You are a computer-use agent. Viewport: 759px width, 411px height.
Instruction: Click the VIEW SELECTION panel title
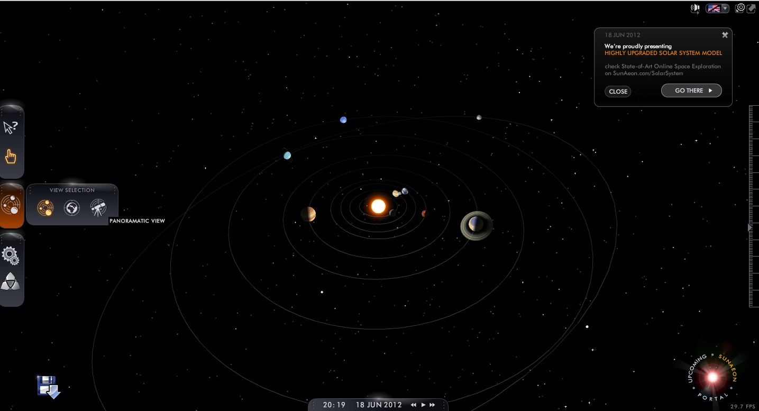coord(72,190)
